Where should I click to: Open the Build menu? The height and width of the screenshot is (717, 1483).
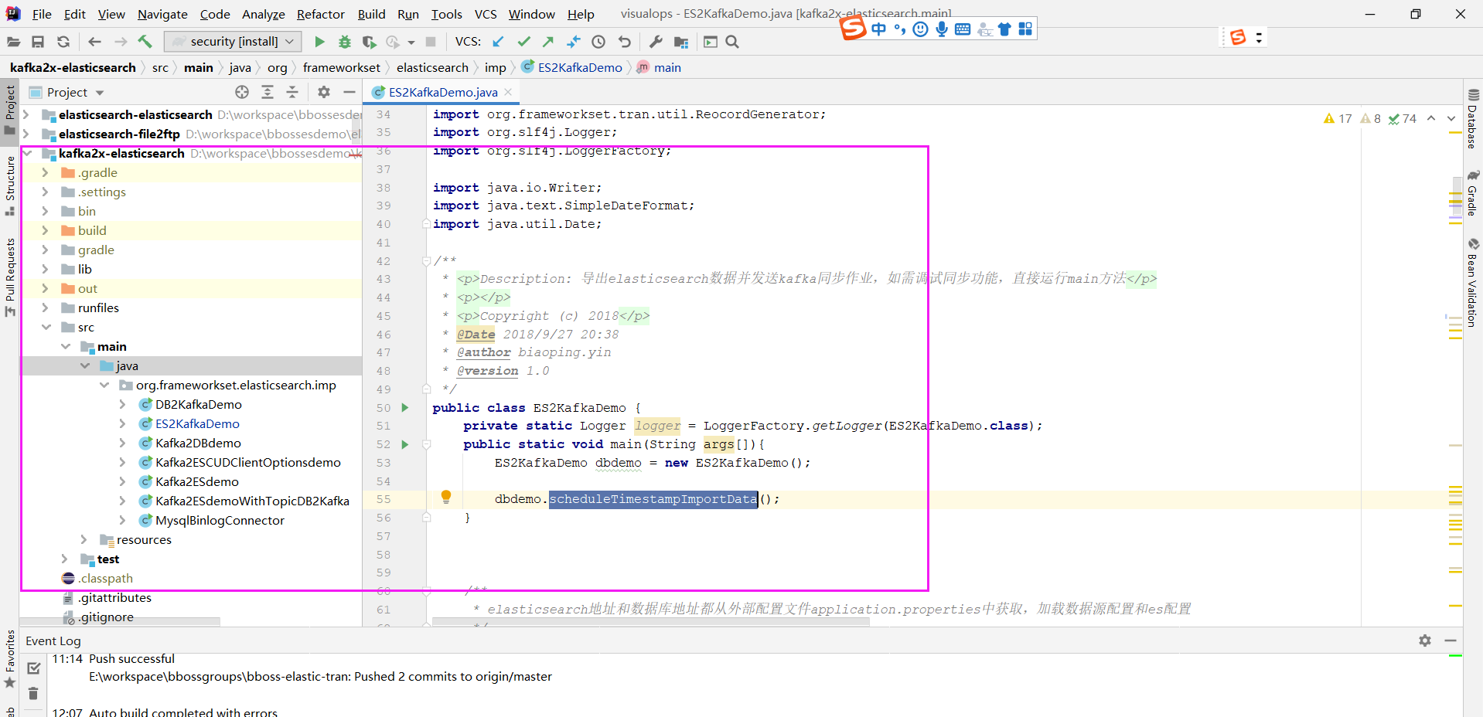pos(371,15)
